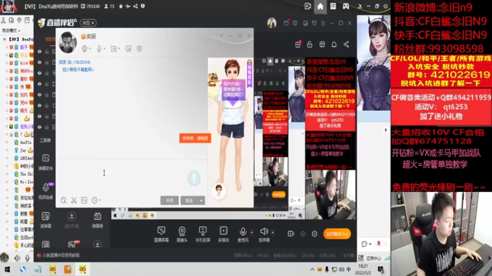Click the record video icon in streaming bar
This screenshot has width=492, height=276.
(291, 234)
